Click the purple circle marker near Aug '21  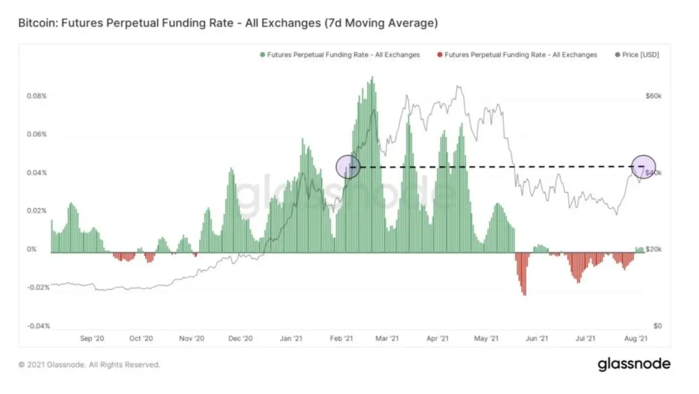click(x=643, y=166)
